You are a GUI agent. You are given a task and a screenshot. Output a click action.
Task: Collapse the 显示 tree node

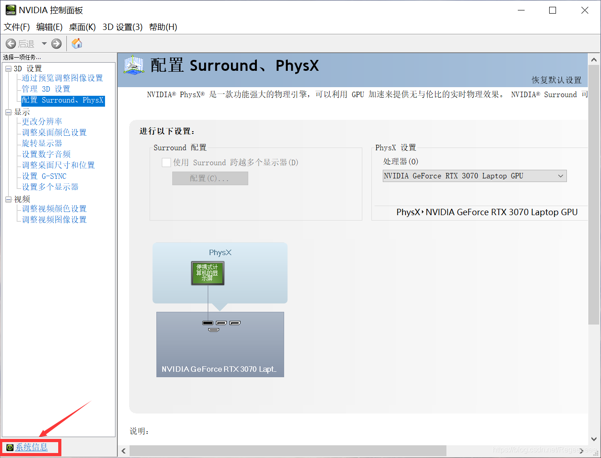[8, 112]
